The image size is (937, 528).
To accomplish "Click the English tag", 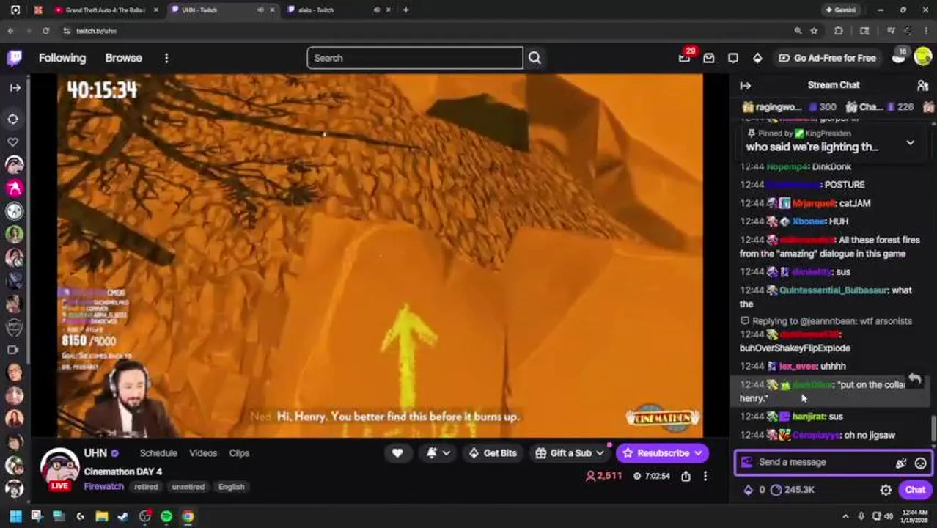I will (231, 487).
